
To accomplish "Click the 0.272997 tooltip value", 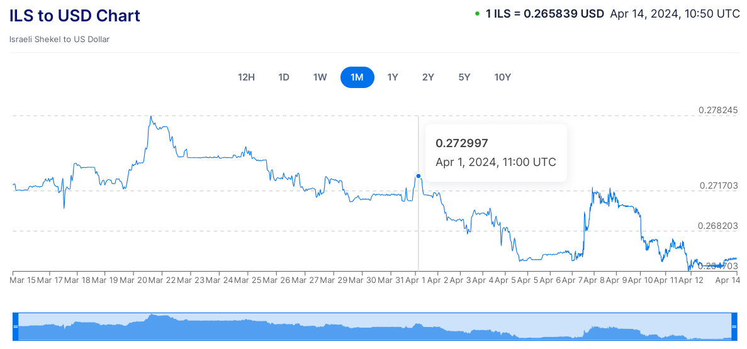I will 462,143.
